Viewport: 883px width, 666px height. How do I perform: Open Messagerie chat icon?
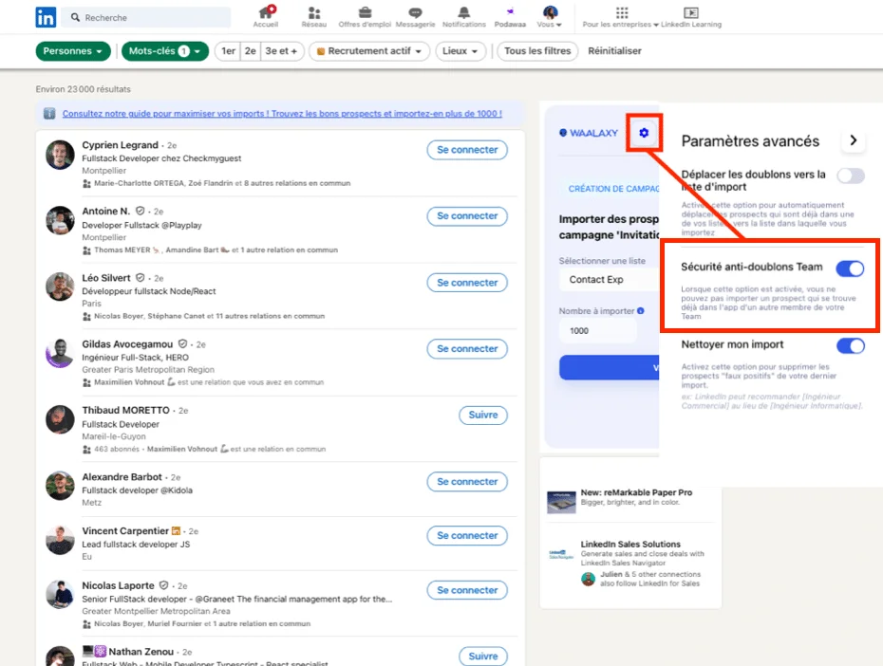pyautogui.click(x=415, y=12)
